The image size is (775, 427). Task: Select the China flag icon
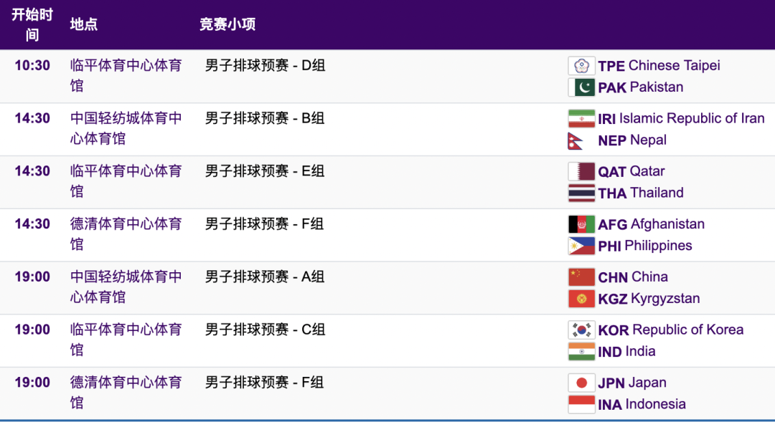581,277
